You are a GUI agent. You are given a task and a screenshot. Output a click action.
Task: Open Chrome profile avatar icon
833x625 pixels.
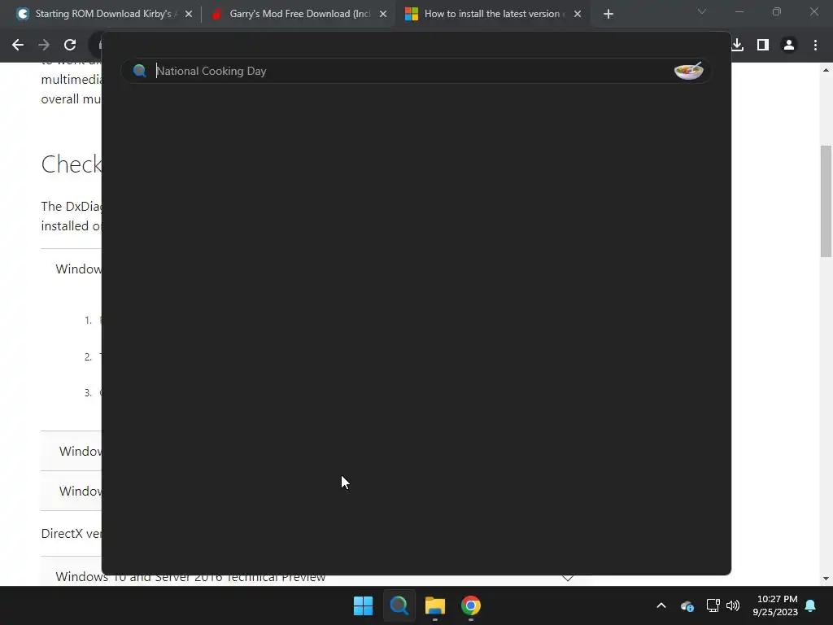click(789, 46)
